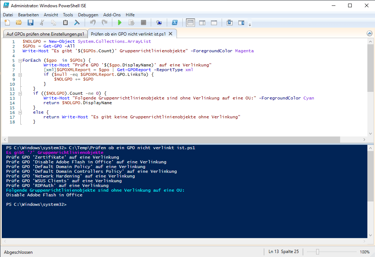Toggle the Show Script Pane Right layout
375x257 pixels.
point(202,23)
